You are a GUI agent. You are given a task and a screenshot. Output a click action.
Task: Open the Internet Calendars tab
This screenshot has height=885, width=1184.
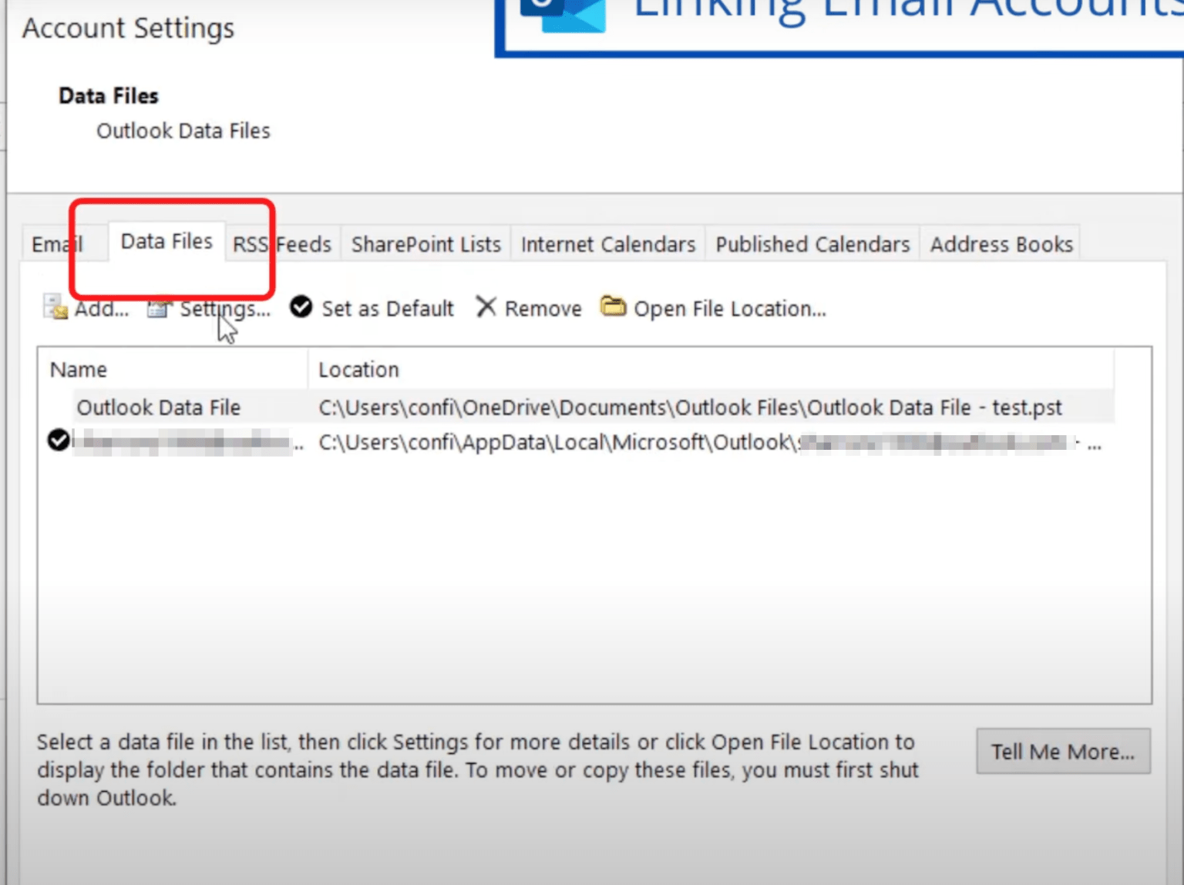[607, 243]
